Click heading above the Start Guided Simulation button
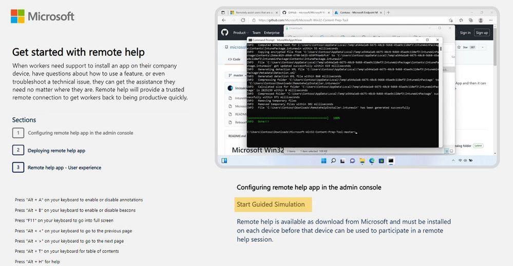 point(309,188)
